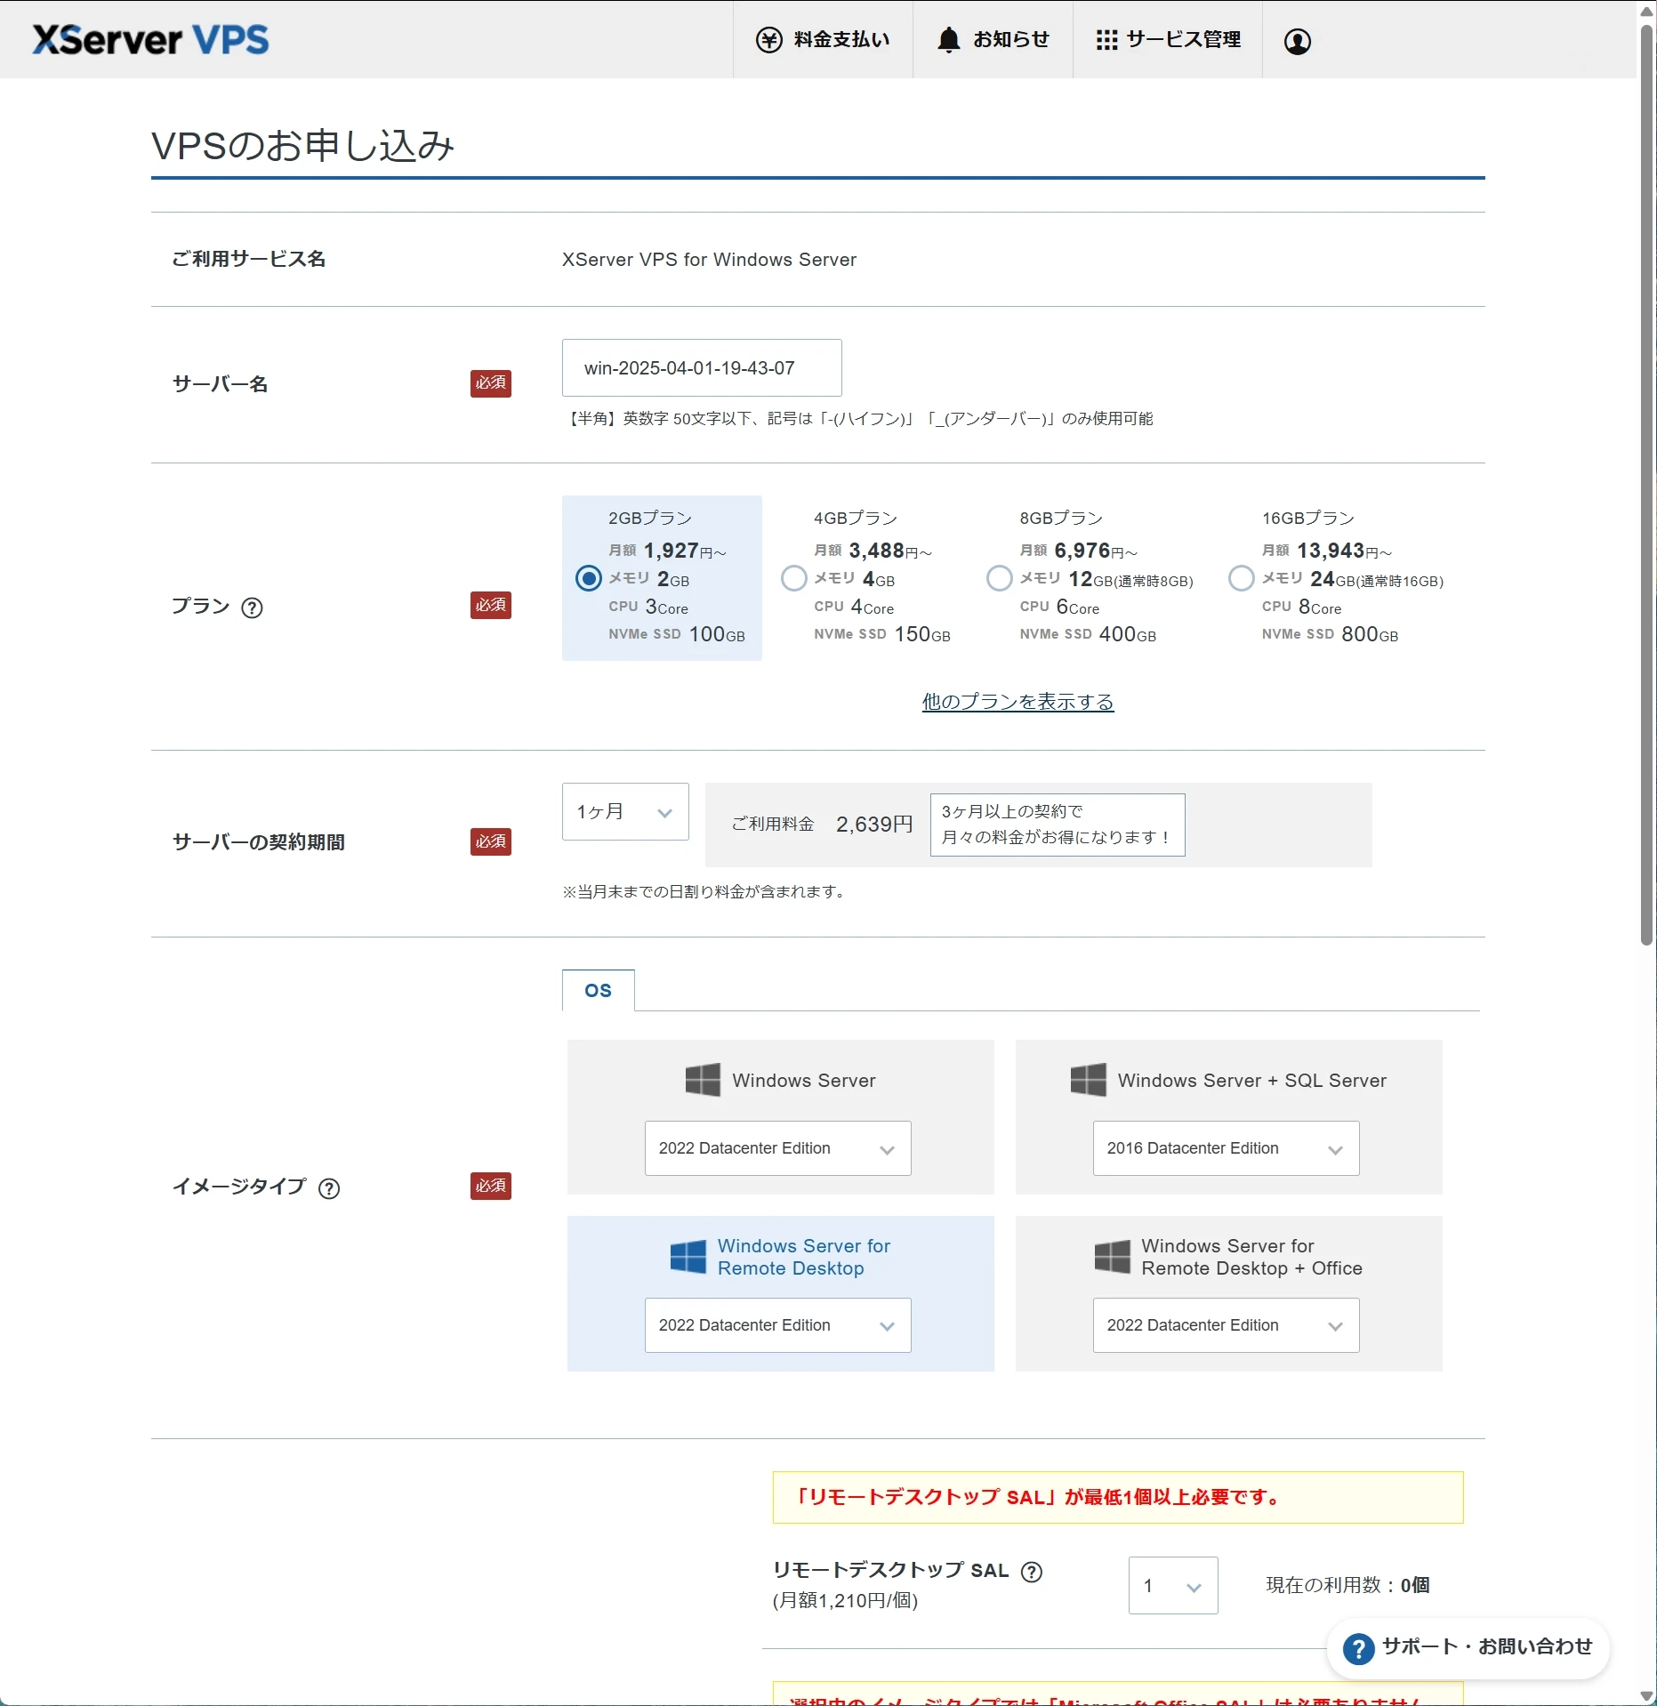Click 他のプランを表示する link
This screenshot has width=1657, height=1706.
1018,702
